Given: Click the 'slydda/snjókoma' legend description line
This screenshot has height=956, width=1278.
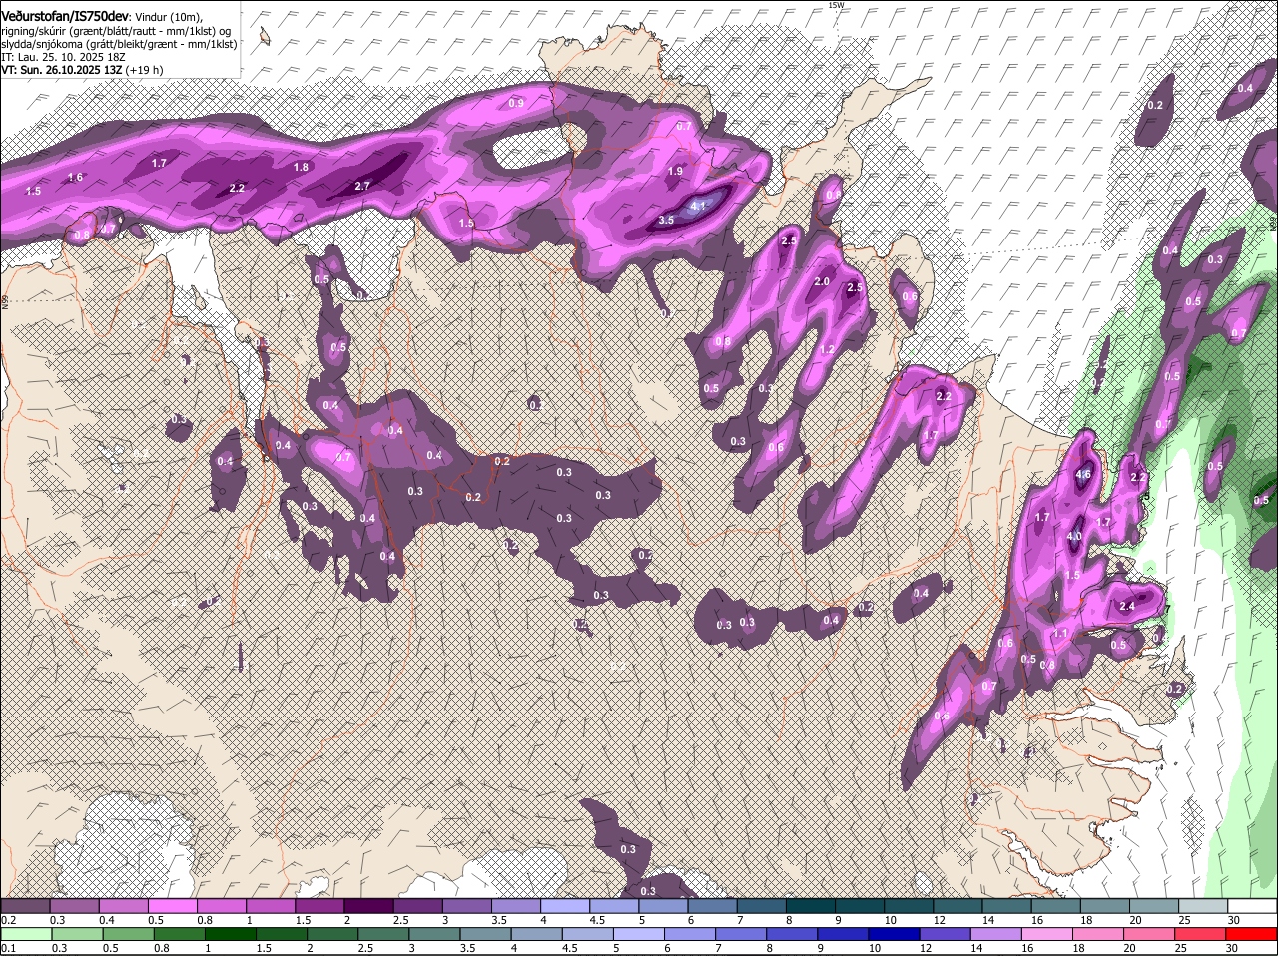Looking at the screenshot, I should 119,44.
